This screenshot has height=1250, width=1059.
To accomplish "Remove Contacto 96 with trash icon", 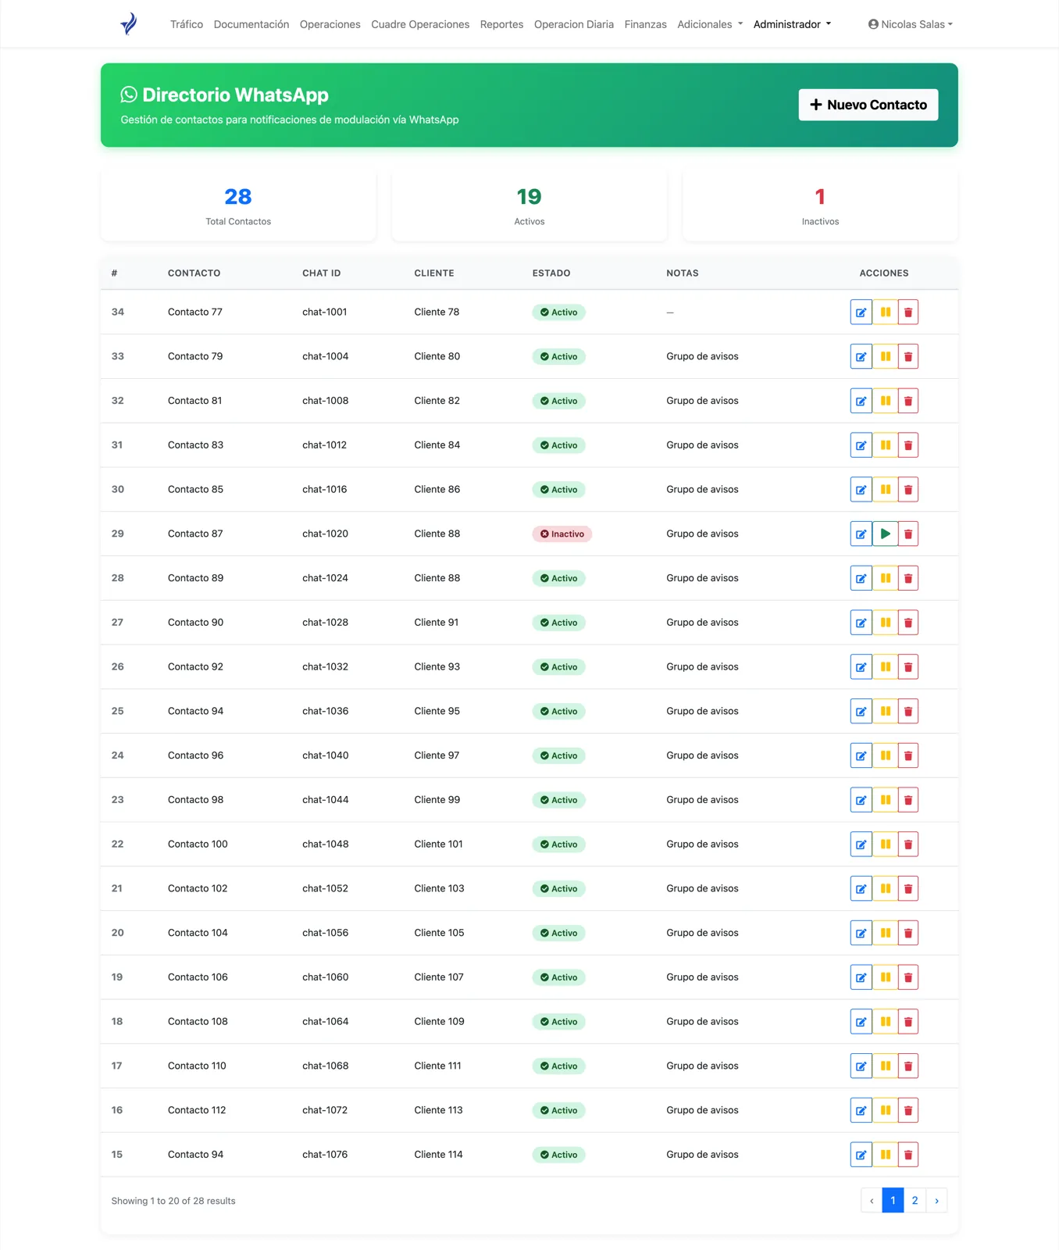I will pos(908,755).
